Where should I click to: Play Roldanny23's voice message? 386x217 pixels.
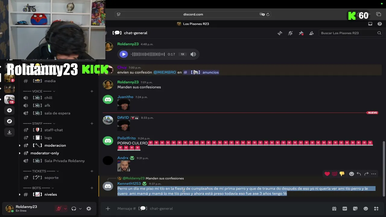point(124,54)
